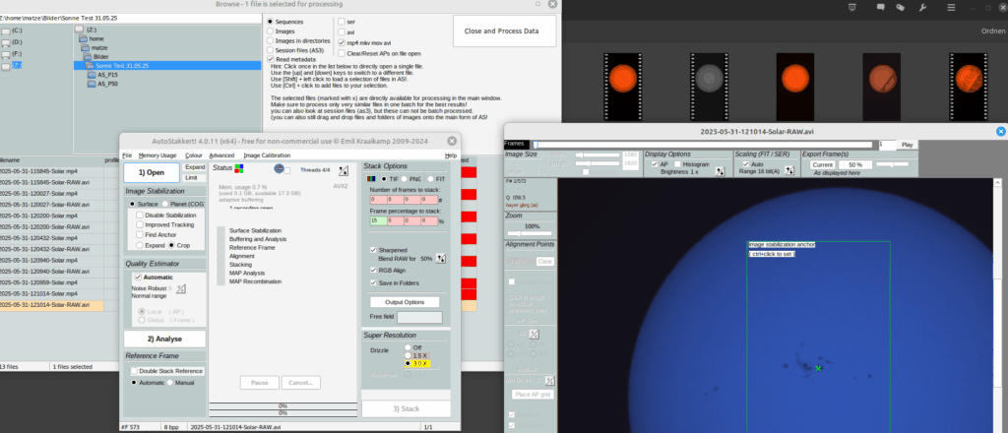Select the Planet (COG) stabilization radio
1008x433 pixels.
coord(165,204)
